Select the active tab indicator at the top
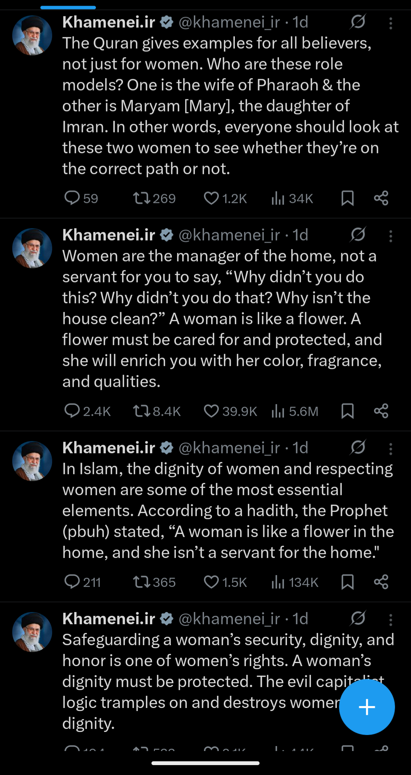Viewport: 411px width, 775px height. click(x=68, y=7)
